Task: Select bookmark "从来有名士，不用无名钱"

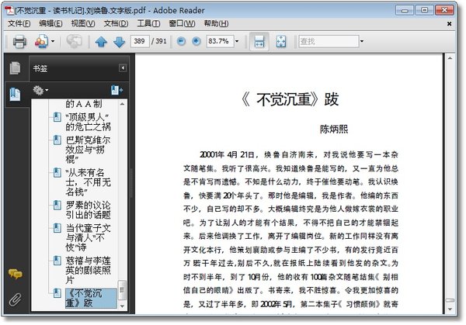Action: tap(88, 182)
